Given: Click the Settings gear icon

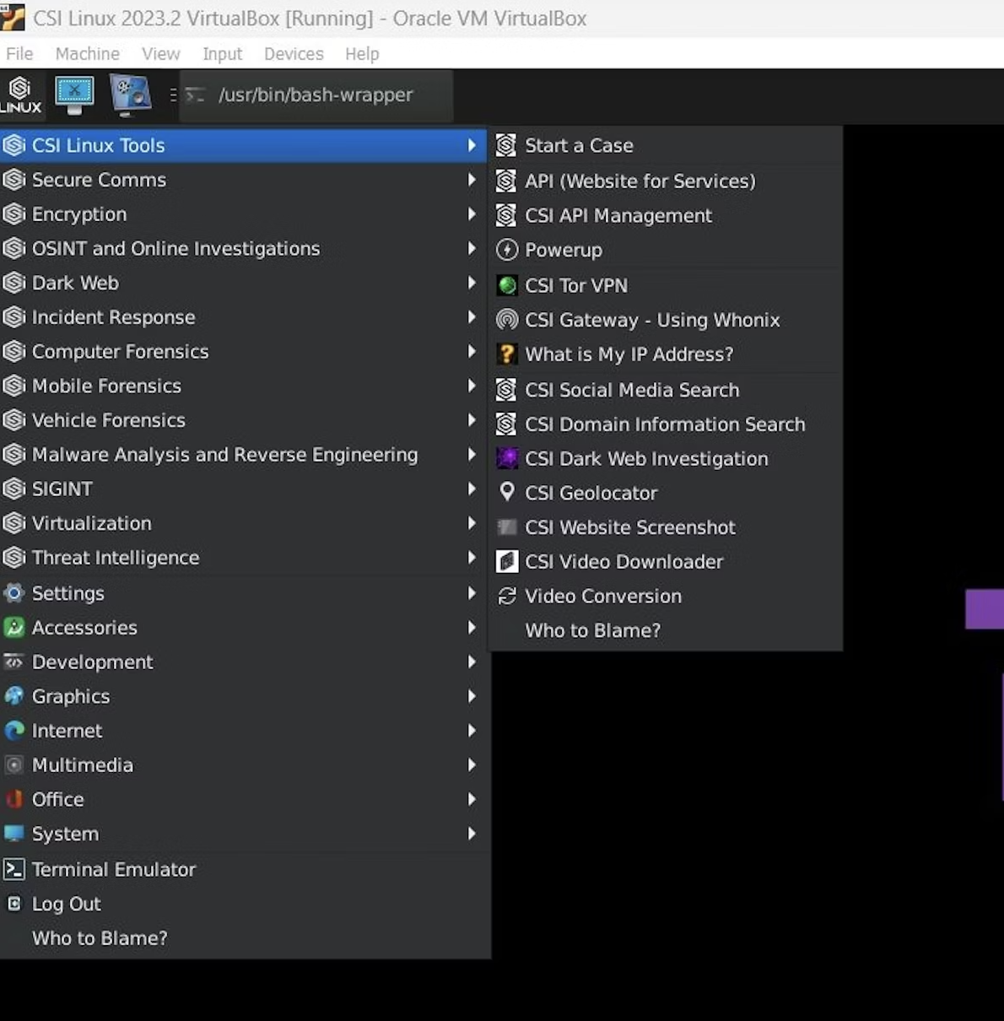Looking at the screenshot, I should [13, 593].
